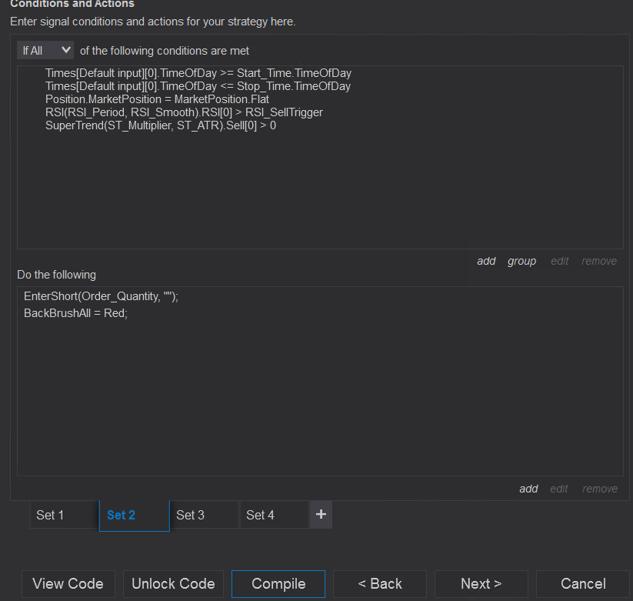Select the EnterShort action line

[100, 296]
